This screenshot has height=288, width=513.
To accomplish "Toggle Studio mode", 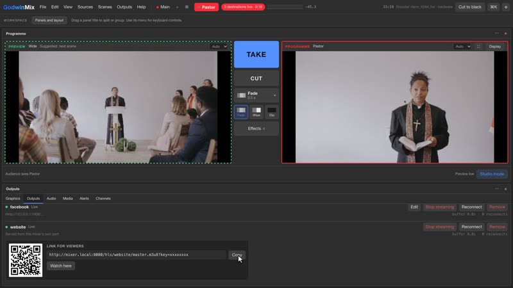I will [x=492, y=173].
